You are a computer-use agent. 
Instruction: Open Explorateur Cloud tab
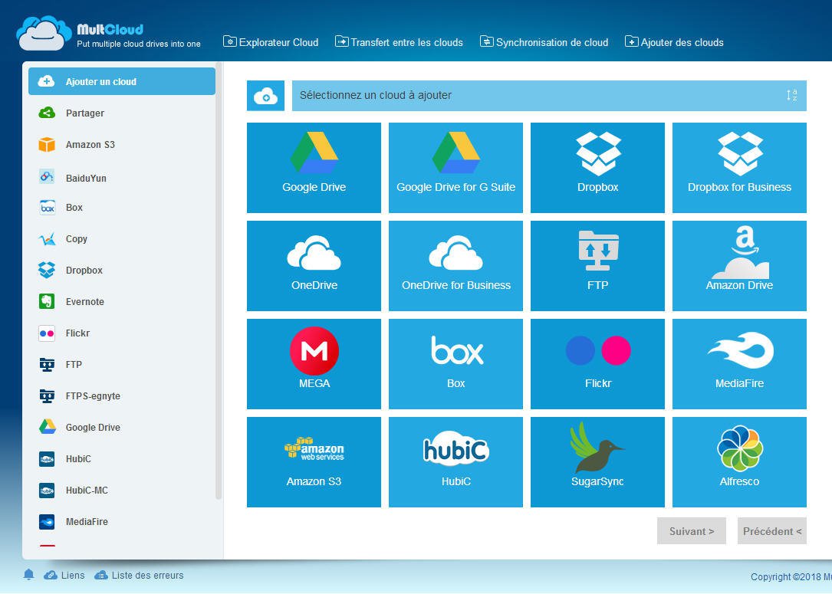pos(271,42)
